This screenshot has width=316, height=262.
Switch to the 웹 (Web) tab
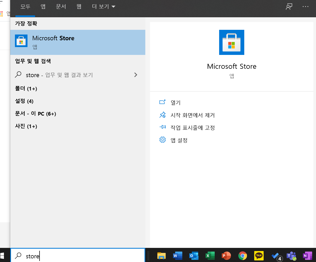tap(79, 7)
